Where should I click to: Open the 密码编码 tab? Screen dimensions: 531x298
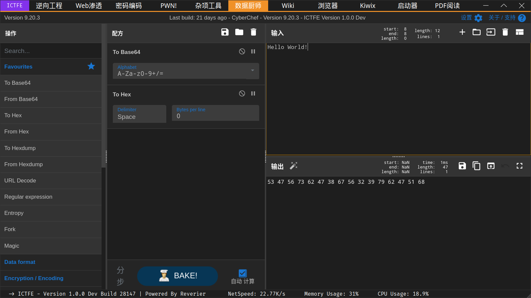[129, 6]
